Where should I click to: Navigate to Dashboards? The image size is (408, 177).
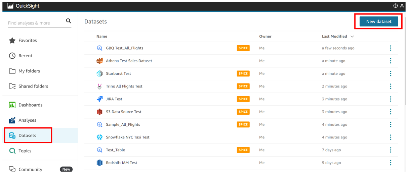31,105
